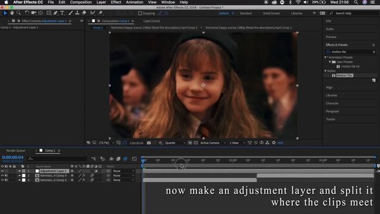Switch to the Standard workspace

(246, 13)
